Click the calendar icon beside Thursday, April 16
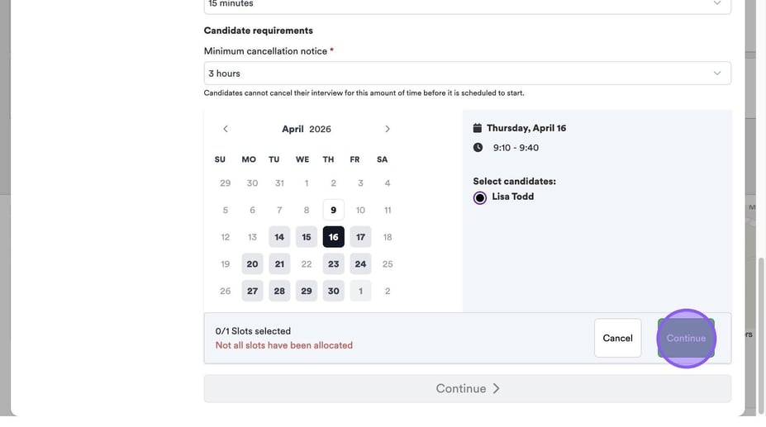The image size is (766, 427). 478,128
